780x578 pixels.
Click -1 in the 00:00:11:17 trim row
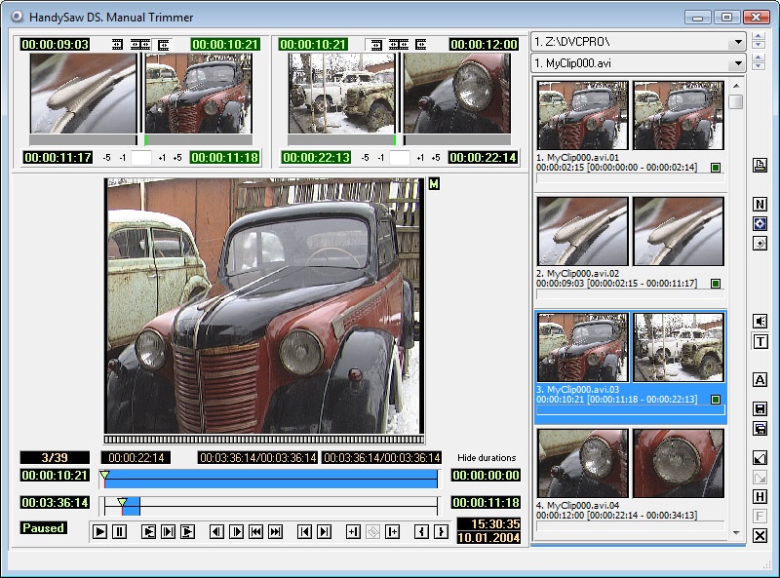coord(123,158)
